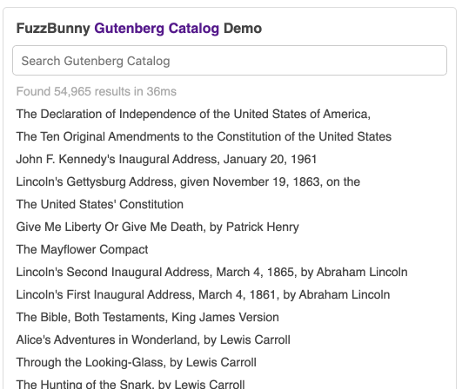Pick The United States' Constitution result
462x389 pixels.
click(99, 204)
